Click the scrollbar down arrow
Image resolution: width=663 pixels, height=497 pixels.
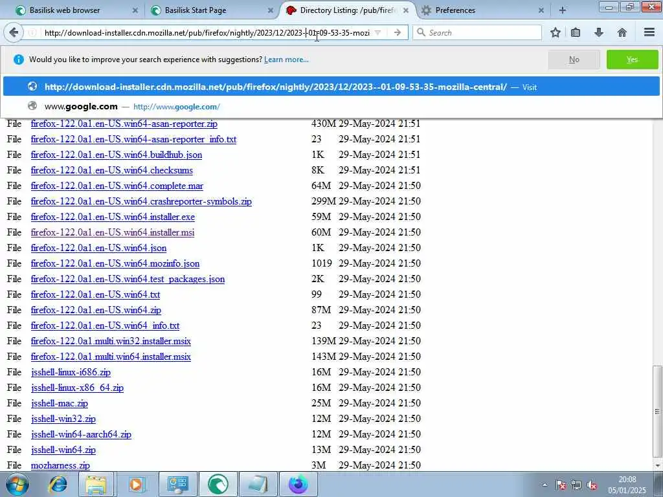pyautogui.click(x=658, y=466)
